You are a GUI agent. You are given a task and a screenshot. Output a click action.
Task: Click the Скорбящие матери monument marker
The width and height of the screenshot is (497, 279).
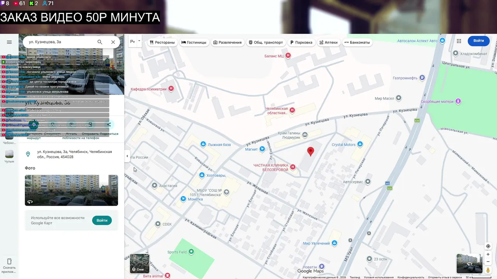point(458,102)
